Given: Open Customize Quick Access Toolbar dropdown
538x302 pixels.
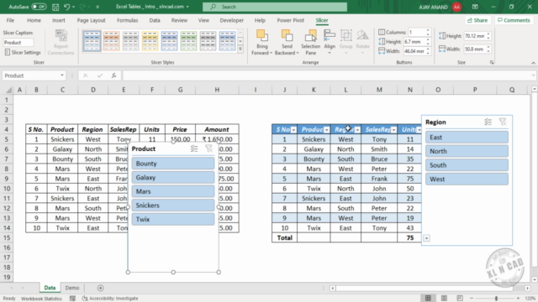Looking at the screenshot, I should point(98,7).
